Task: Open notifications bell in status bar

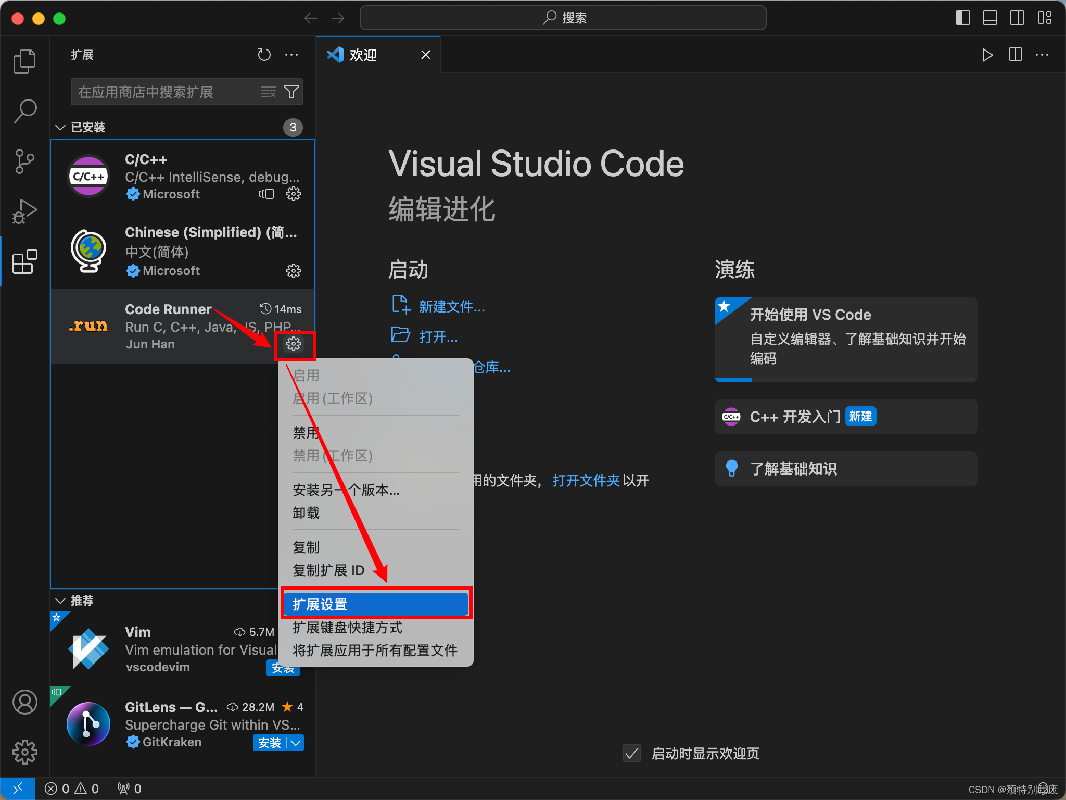Action: (1043, 789)
